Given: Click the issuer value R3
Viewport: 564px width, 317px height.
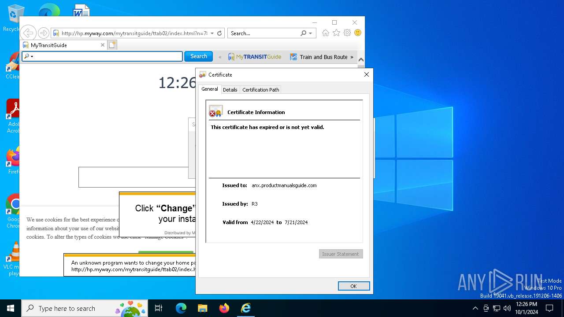Looking at the screenshot, I should click(255, 204).
